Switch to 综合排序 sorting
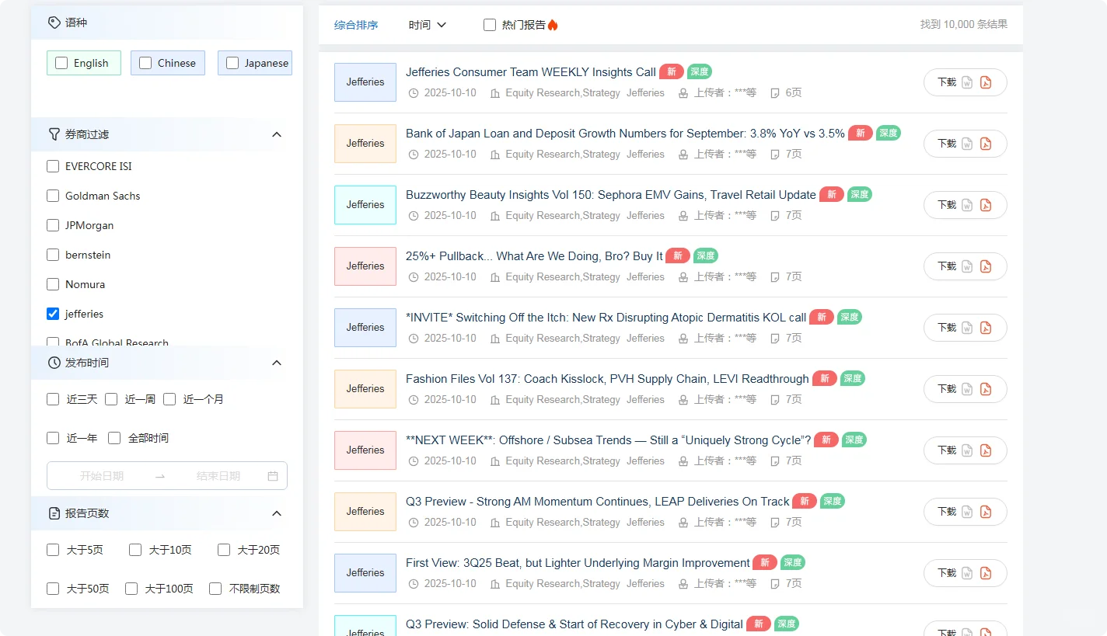 [356, 25]
